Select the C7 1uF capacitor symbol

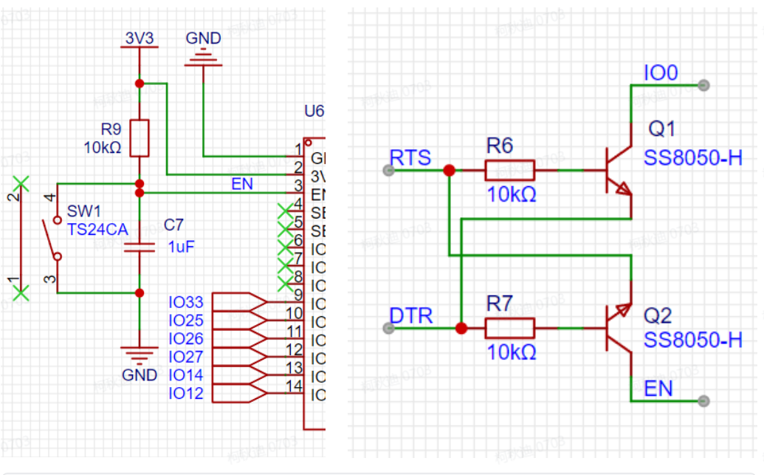(139, 247)
